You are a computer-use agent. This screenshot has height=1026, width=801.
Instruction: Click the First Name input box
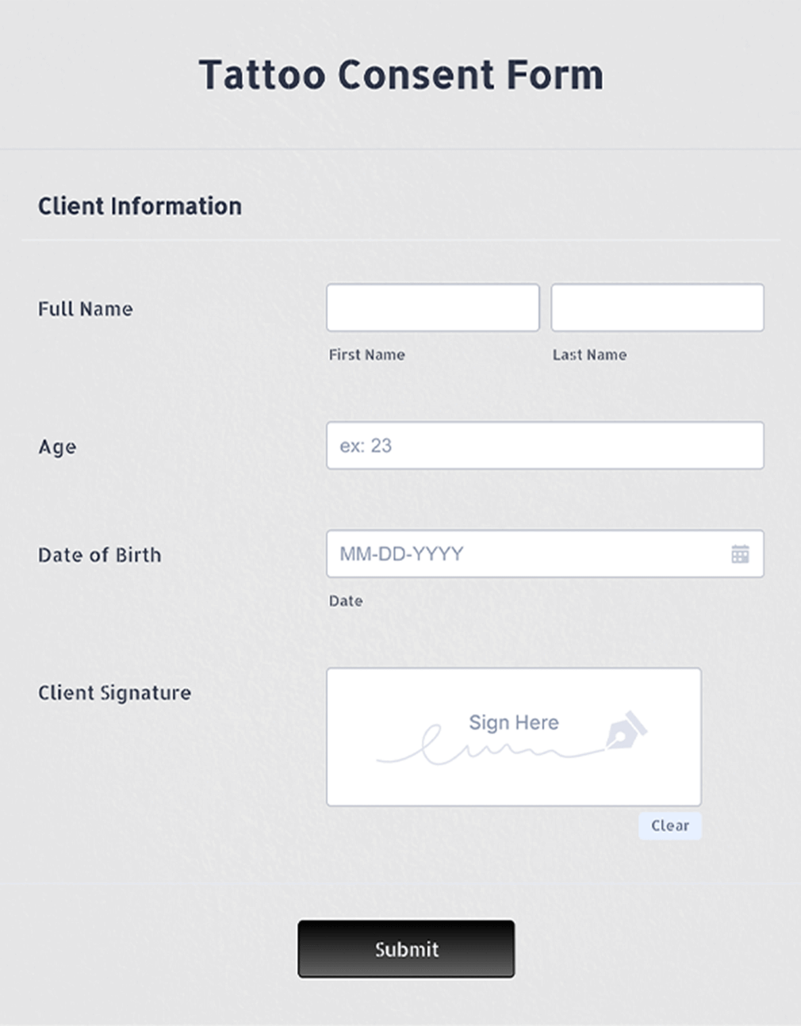(x=433, y=307)
